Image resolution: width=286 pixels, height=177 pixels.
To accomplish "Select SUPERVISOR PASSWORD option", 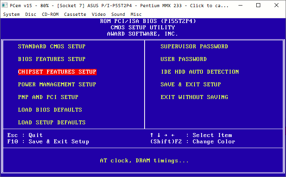I will pos(194,46).
